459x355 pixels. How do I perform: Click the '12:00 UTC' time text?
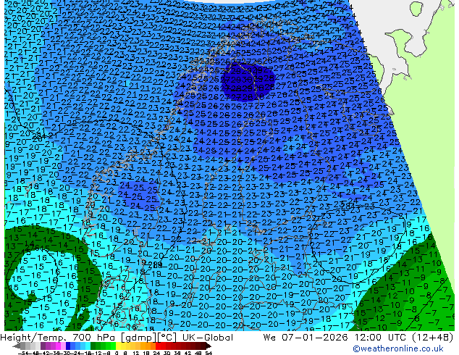click(x=382, y=338)
